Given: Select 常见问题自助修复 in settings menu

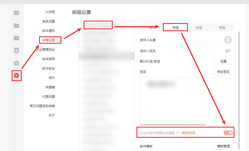Looking at the screenshot, I should pyautogui.click(x=42, y=106).
